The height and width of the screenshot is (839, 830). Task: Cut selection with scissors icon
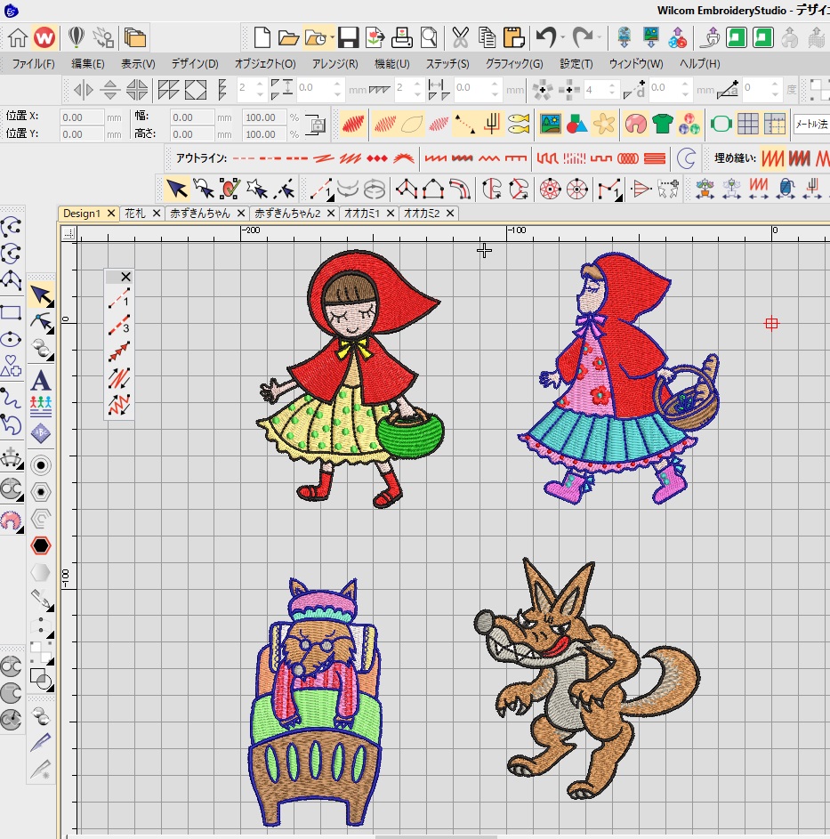(460, 37)
